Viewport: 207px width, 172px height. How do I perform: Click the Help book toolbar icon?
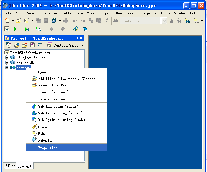(x=76, y=29)
